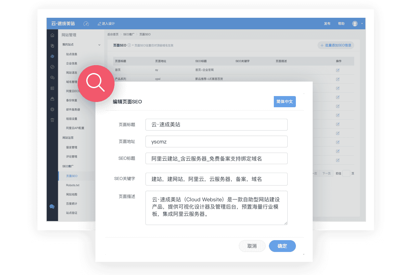Click the chat support icon at sidebar bottom
Viewport: 416px width, 275px height.
point(52,207)
